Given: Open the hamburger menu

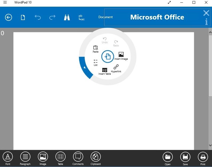Looking at the screenshot, I should pos(5,2).
